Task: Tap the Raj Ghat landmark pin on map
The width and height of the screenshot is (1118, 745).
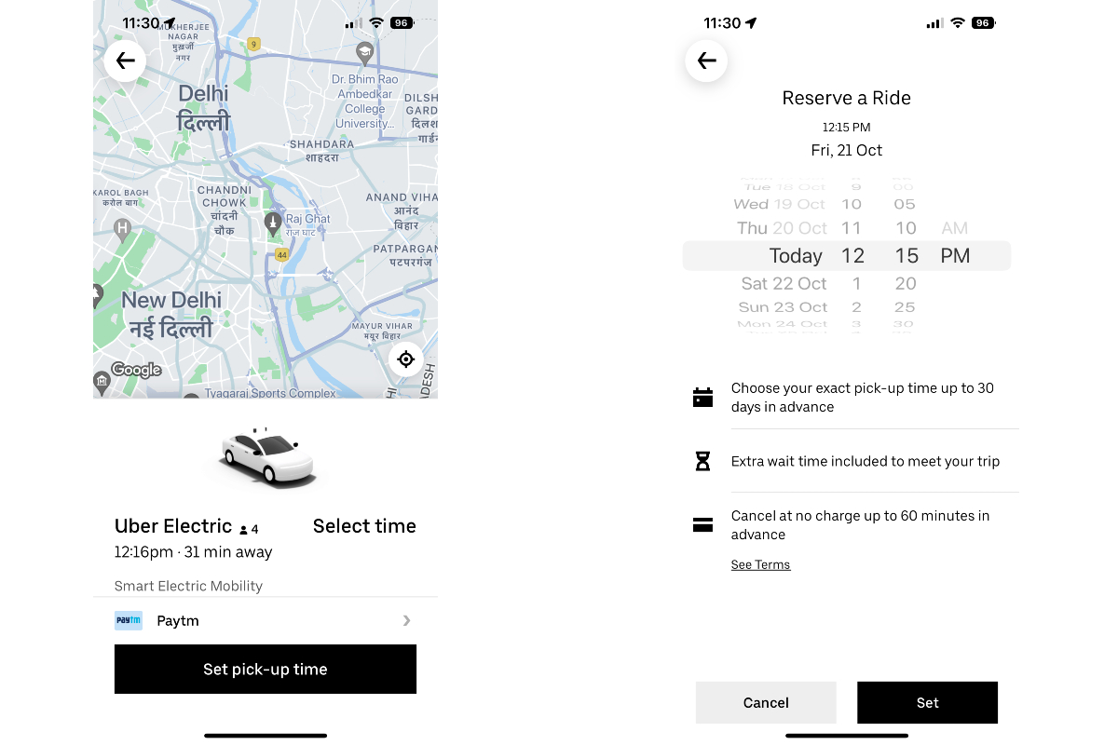Action: click(x=273, y=222)
